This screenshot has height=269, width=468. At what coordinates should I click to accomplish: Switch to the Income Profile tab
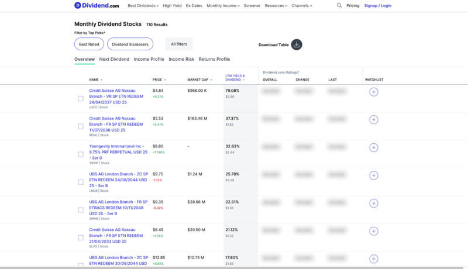(x=149, y=59)
